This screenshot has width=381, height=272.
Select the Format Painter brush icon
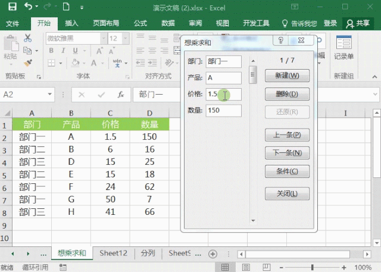[x=27, y=61]
